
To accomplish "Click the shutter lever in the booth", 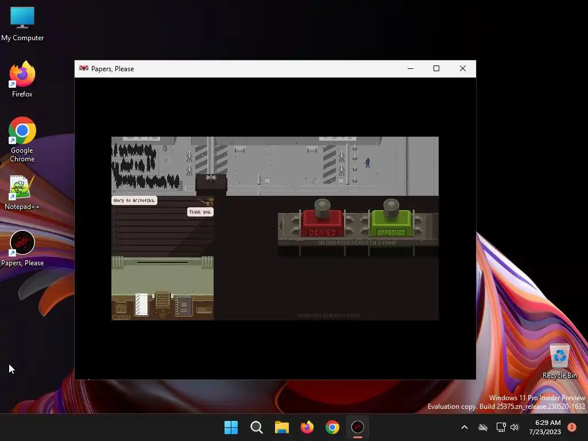I will pyautogui.click(x=206, y=202).
